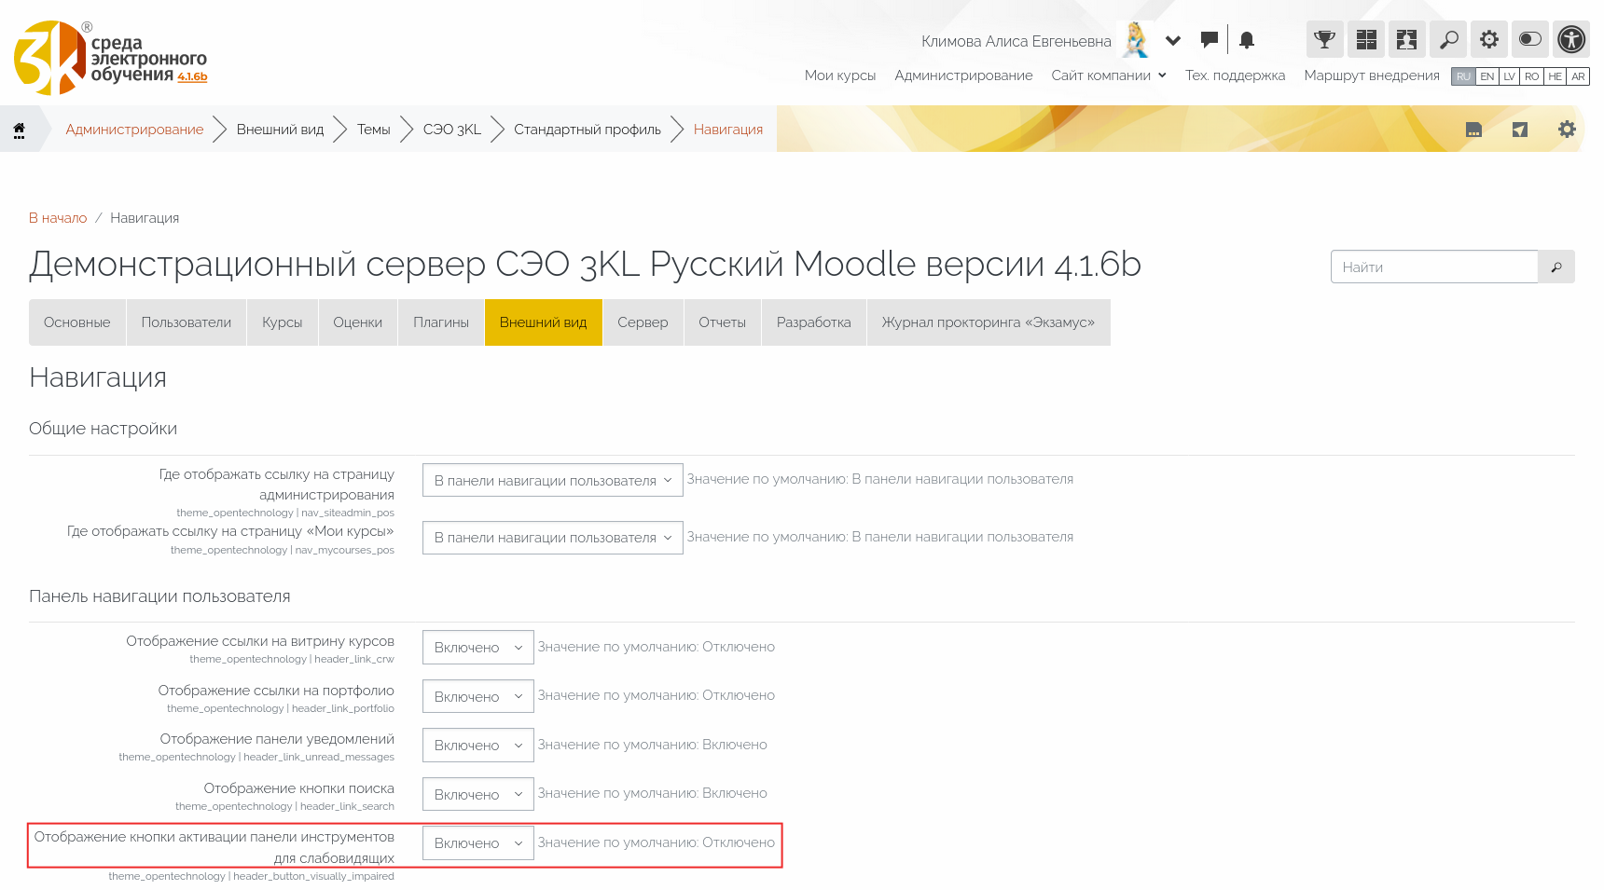Activate the visually impaired accessibility panel
The width and height of the screenshot is (1604, 890).
pos(1571,39)
